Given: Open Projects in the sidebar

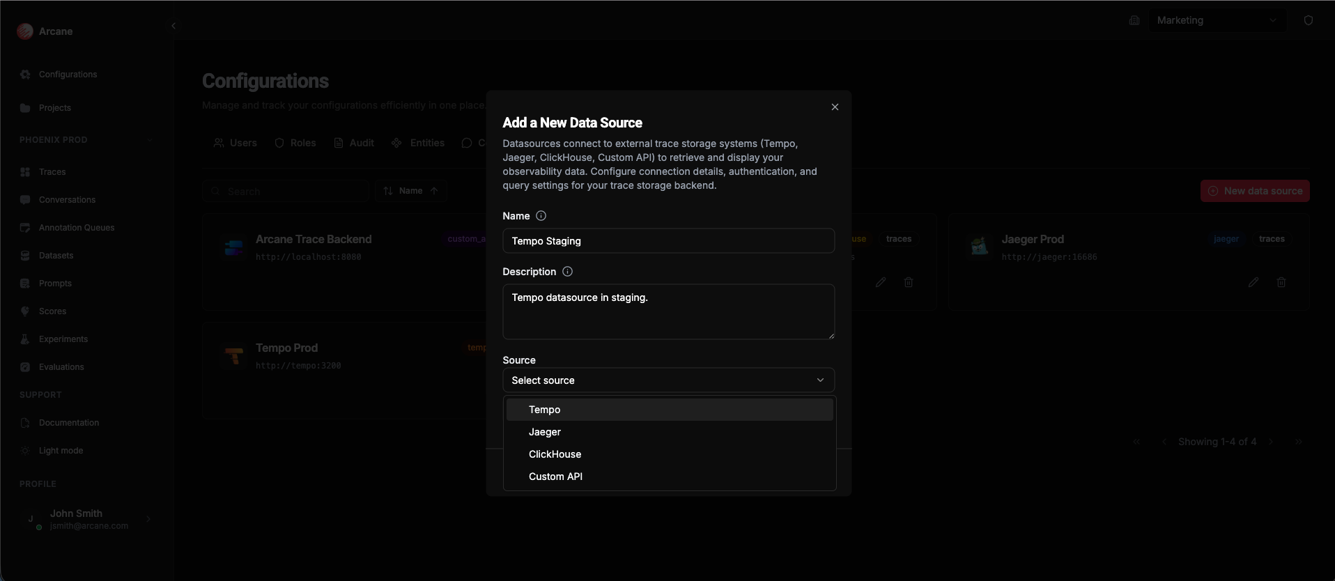Looking at the screenshot, I should pos(55,108).
